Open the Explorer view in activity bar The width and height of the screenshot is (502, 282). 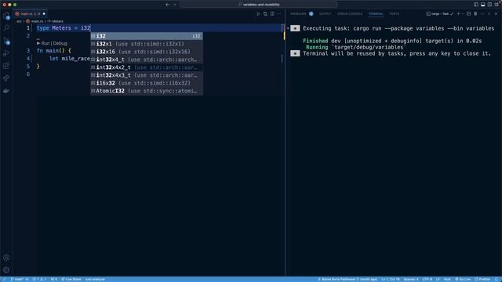click(6, 16)
